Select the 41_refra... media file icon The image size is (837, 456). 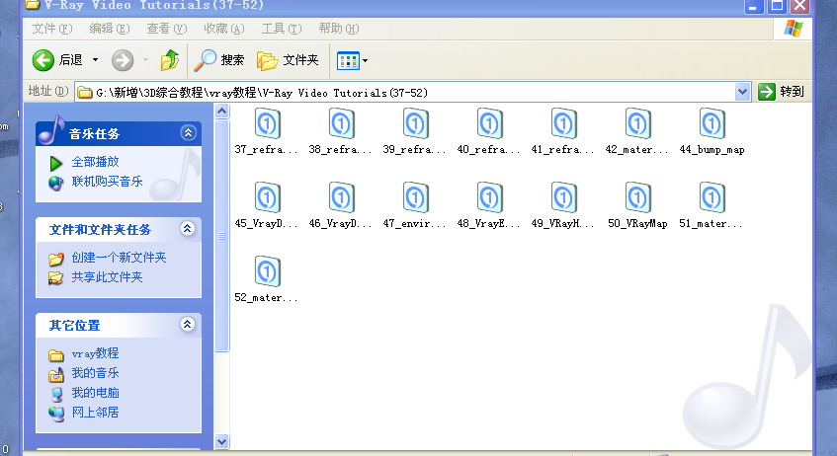[563, 123]
